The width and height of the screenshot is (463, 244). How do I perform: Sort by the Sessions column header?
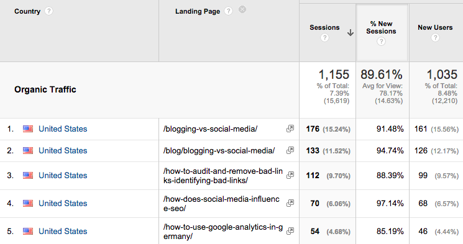324,27
